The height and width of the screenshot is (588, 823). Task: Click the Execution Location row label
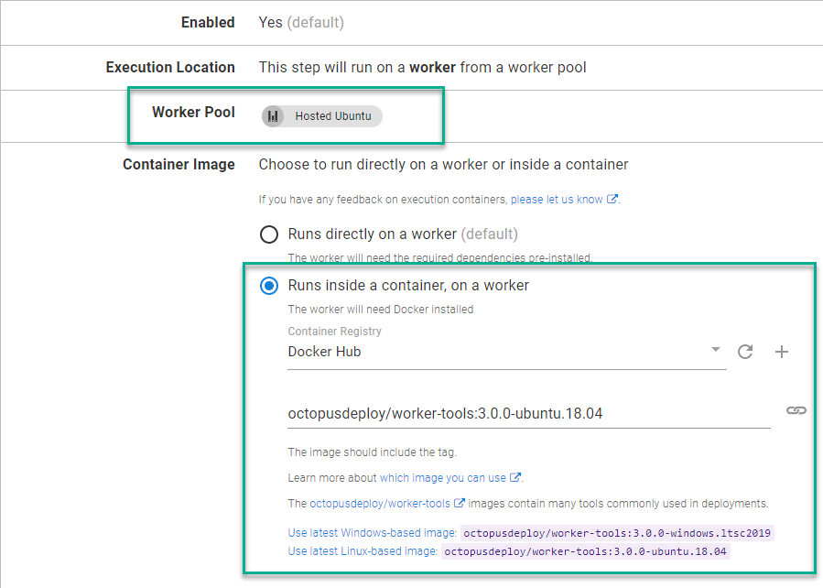pyautogui.click(x=170, y=67)
